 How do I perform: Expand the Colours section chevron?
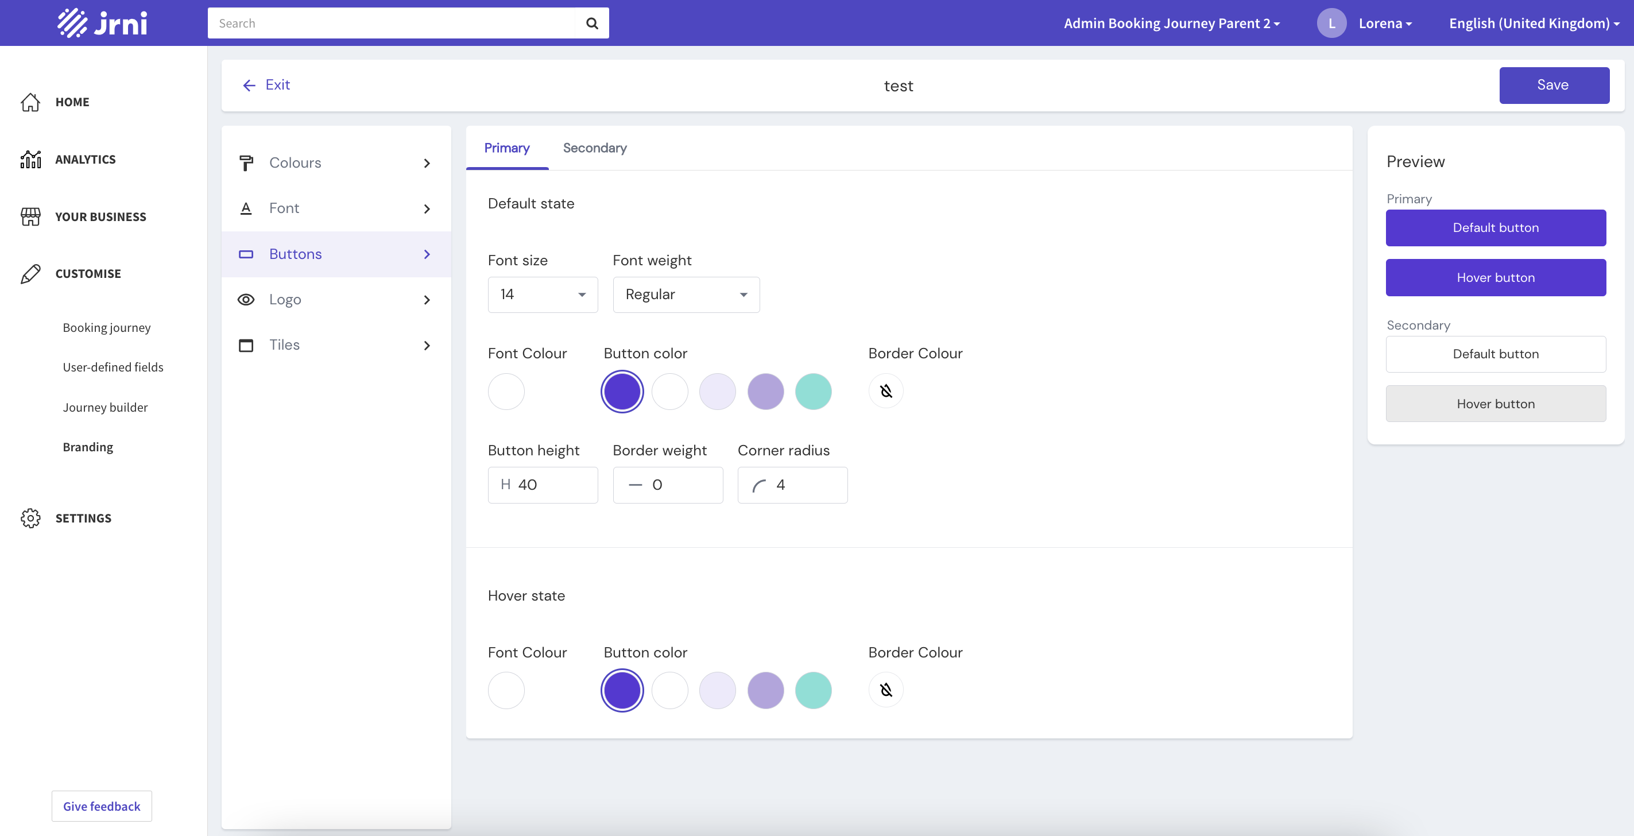pyautogui.click(x=427, y=163)
